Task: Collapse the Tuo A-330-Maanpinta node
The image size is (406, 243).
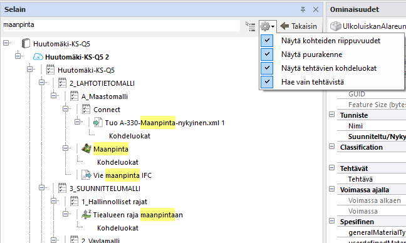Action: (77, 121)
